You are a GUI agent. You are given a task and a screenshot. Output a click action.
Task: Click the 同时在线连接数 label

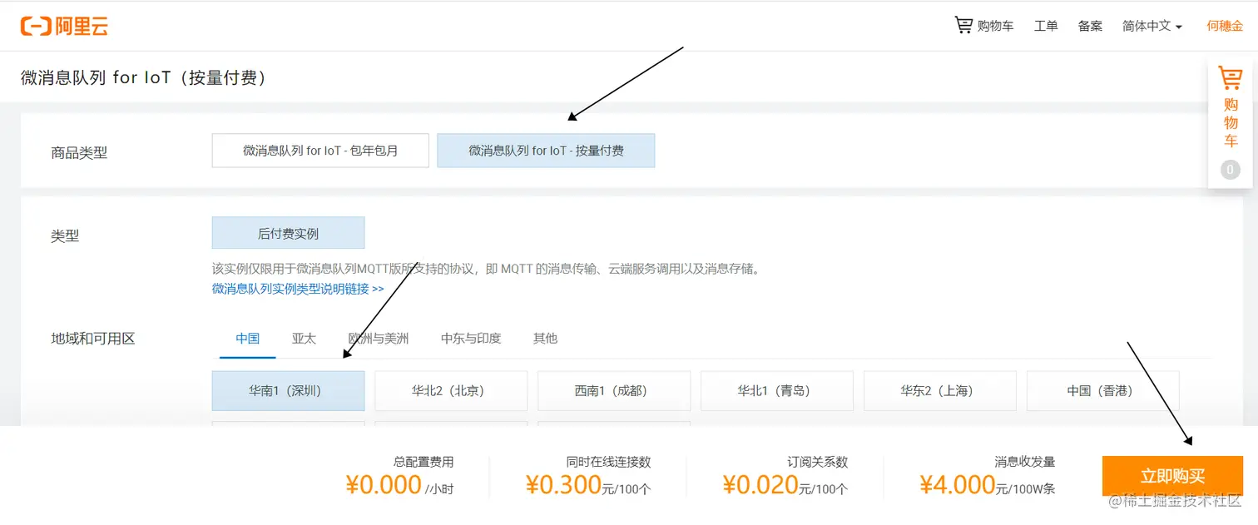coord(608,462)
